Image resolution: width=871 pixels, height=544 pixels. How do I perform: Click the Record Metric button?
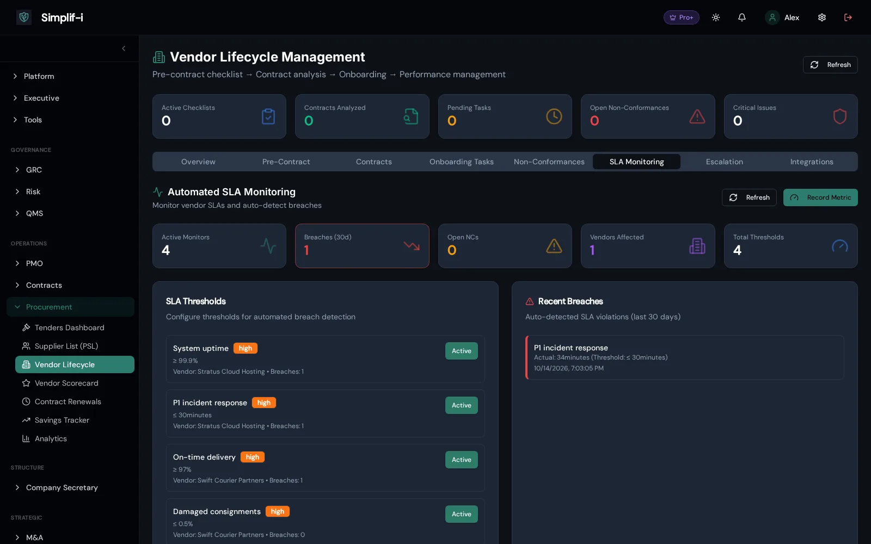coord(820,197)
